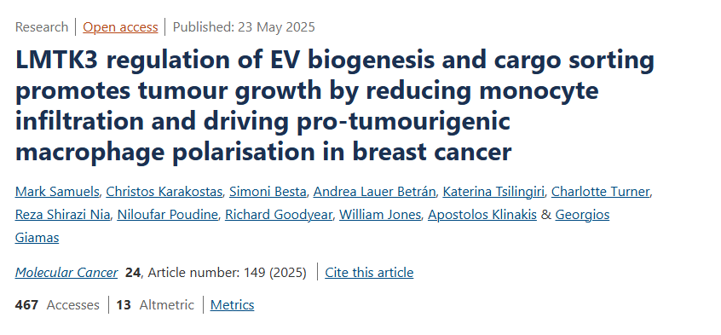The image size is (721, 335).
Task: Click Richard Goodyear author link
Action: click(278, 215)
